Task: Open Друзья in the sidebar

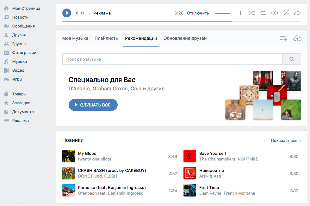Action: (19, 35)
